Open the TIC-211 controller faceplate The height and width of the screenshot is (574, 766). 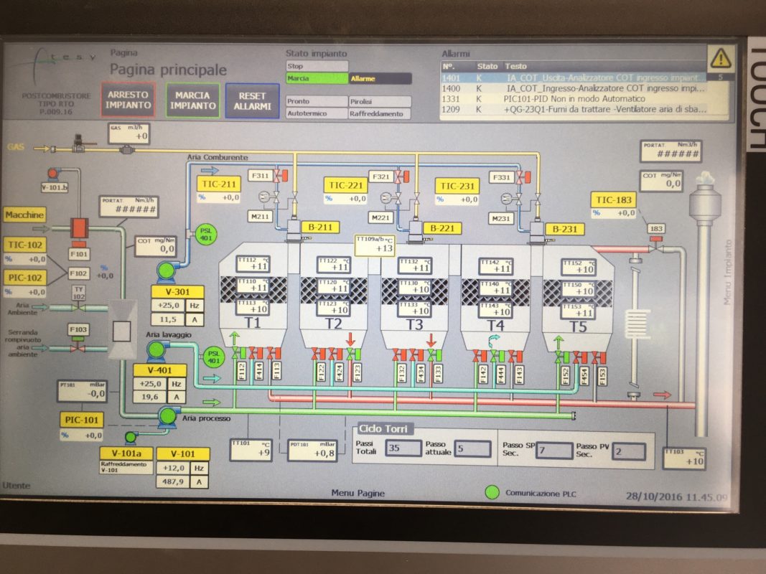coord(219,184)
